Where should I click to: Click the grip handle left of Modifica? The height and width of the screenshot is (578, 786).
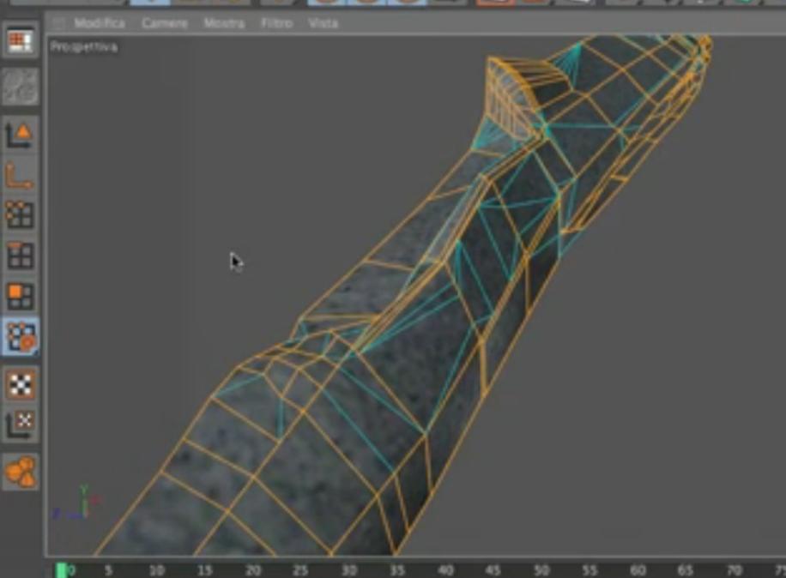pos(58,23)
